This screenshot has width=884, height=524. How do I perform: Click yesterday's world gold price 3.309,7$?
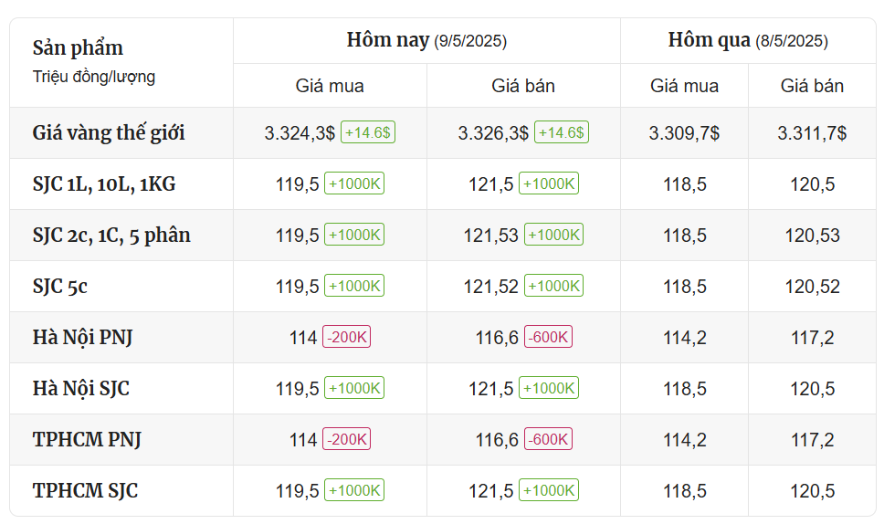coord(684,133)
